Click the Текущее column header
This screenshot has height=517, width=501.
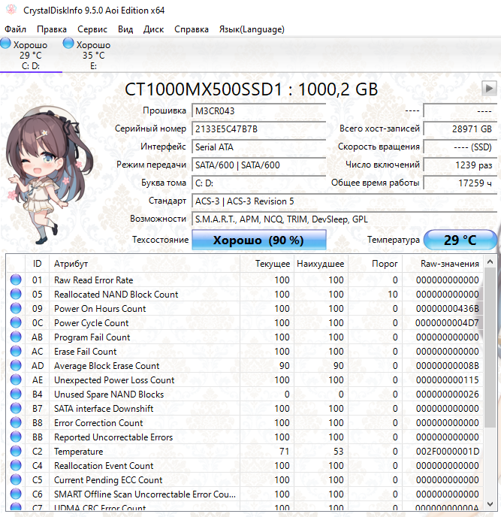pos(267,264)
